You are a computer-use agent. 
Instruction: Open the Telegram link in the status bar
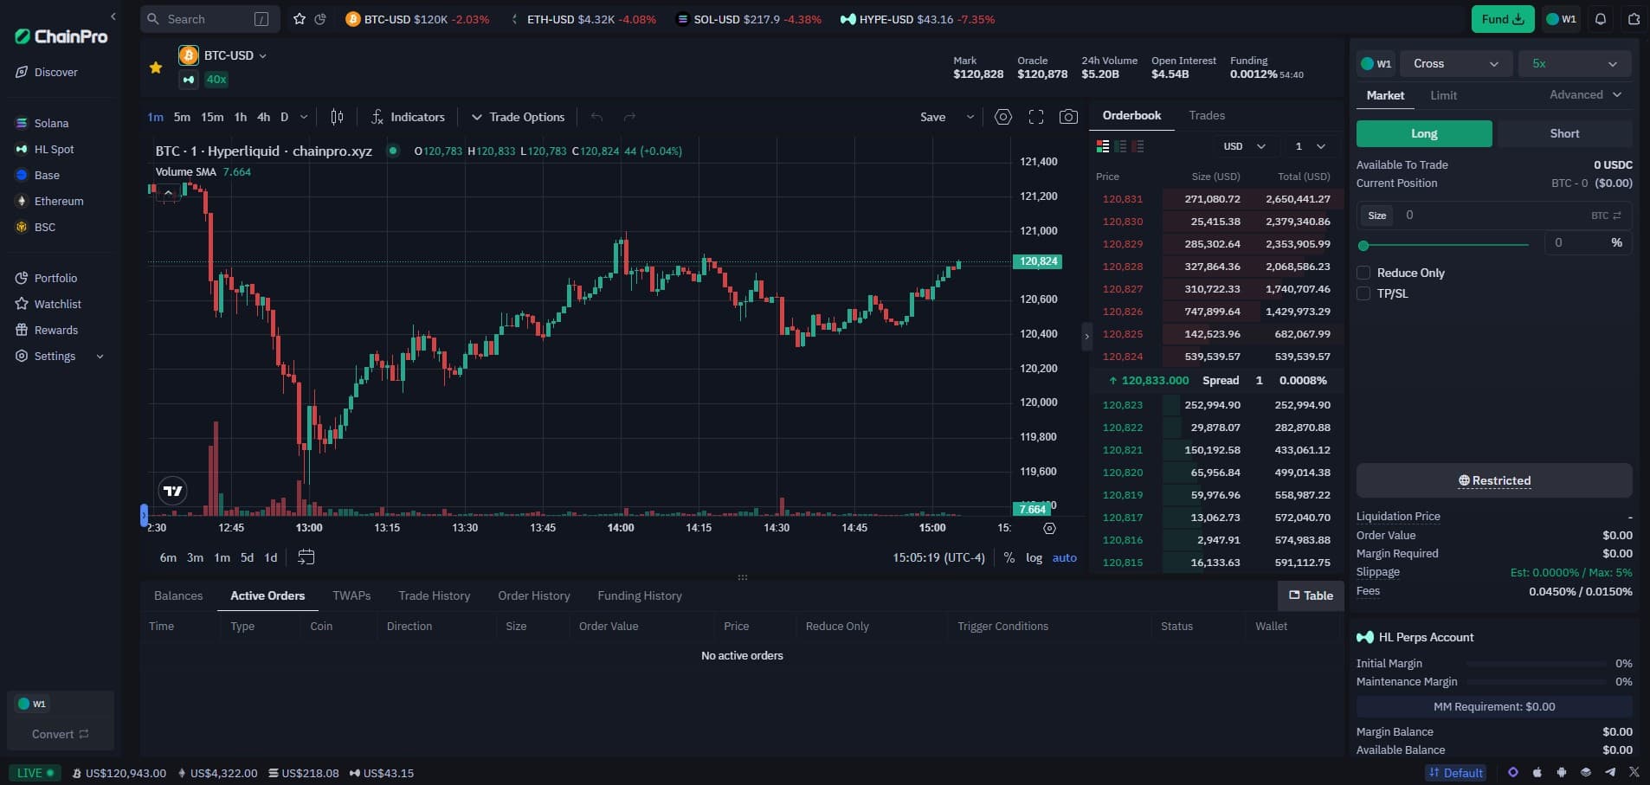1610,773
